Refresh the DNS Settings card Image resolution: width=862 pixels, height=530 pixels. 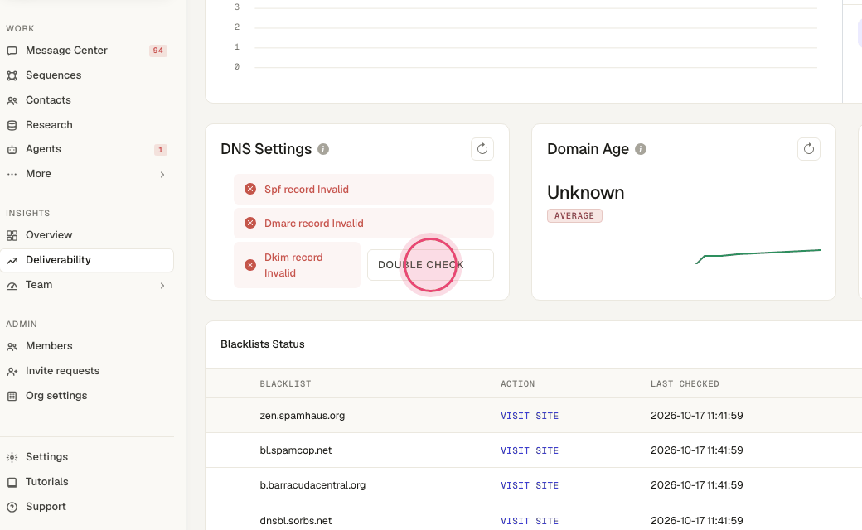(482, 149)
